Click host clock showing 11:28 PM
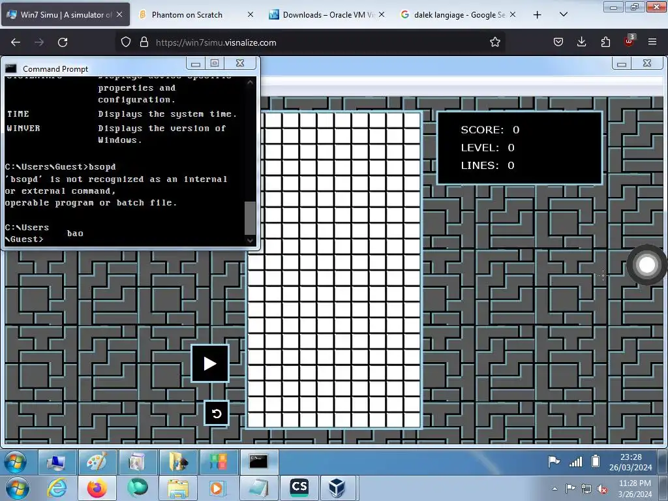Viewport: 668px width, 501px height. coord(635,489)
